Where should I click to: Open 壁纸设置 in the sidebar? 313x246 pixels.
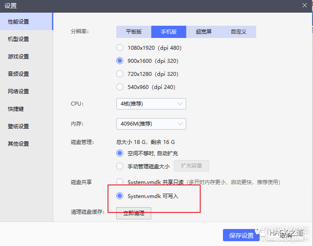(26, 126)
